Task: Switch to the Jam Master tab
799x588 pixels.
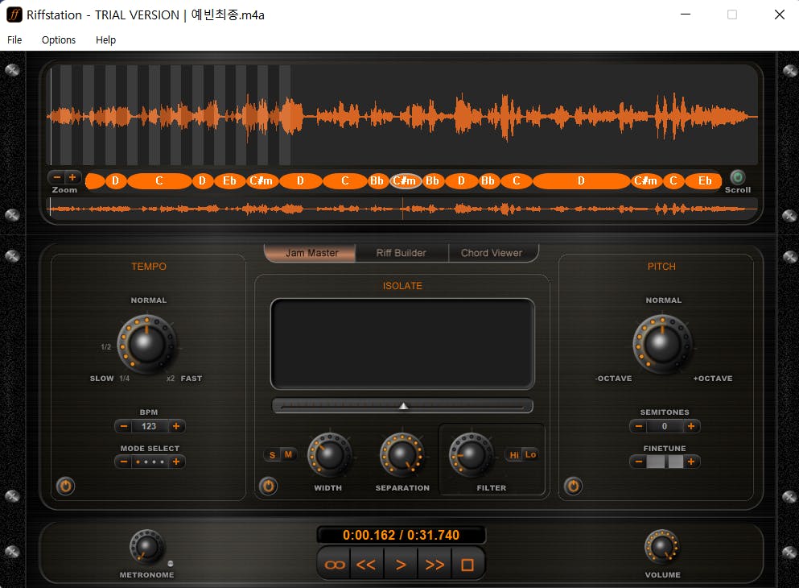Action: (x=311, y=253)
